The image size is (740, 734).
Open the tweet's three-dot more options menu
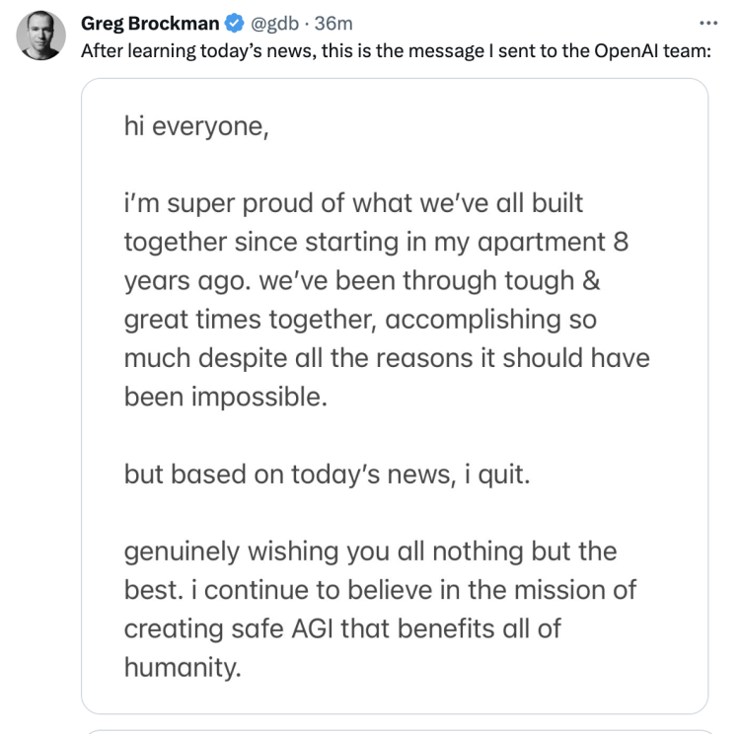point(708,21)
